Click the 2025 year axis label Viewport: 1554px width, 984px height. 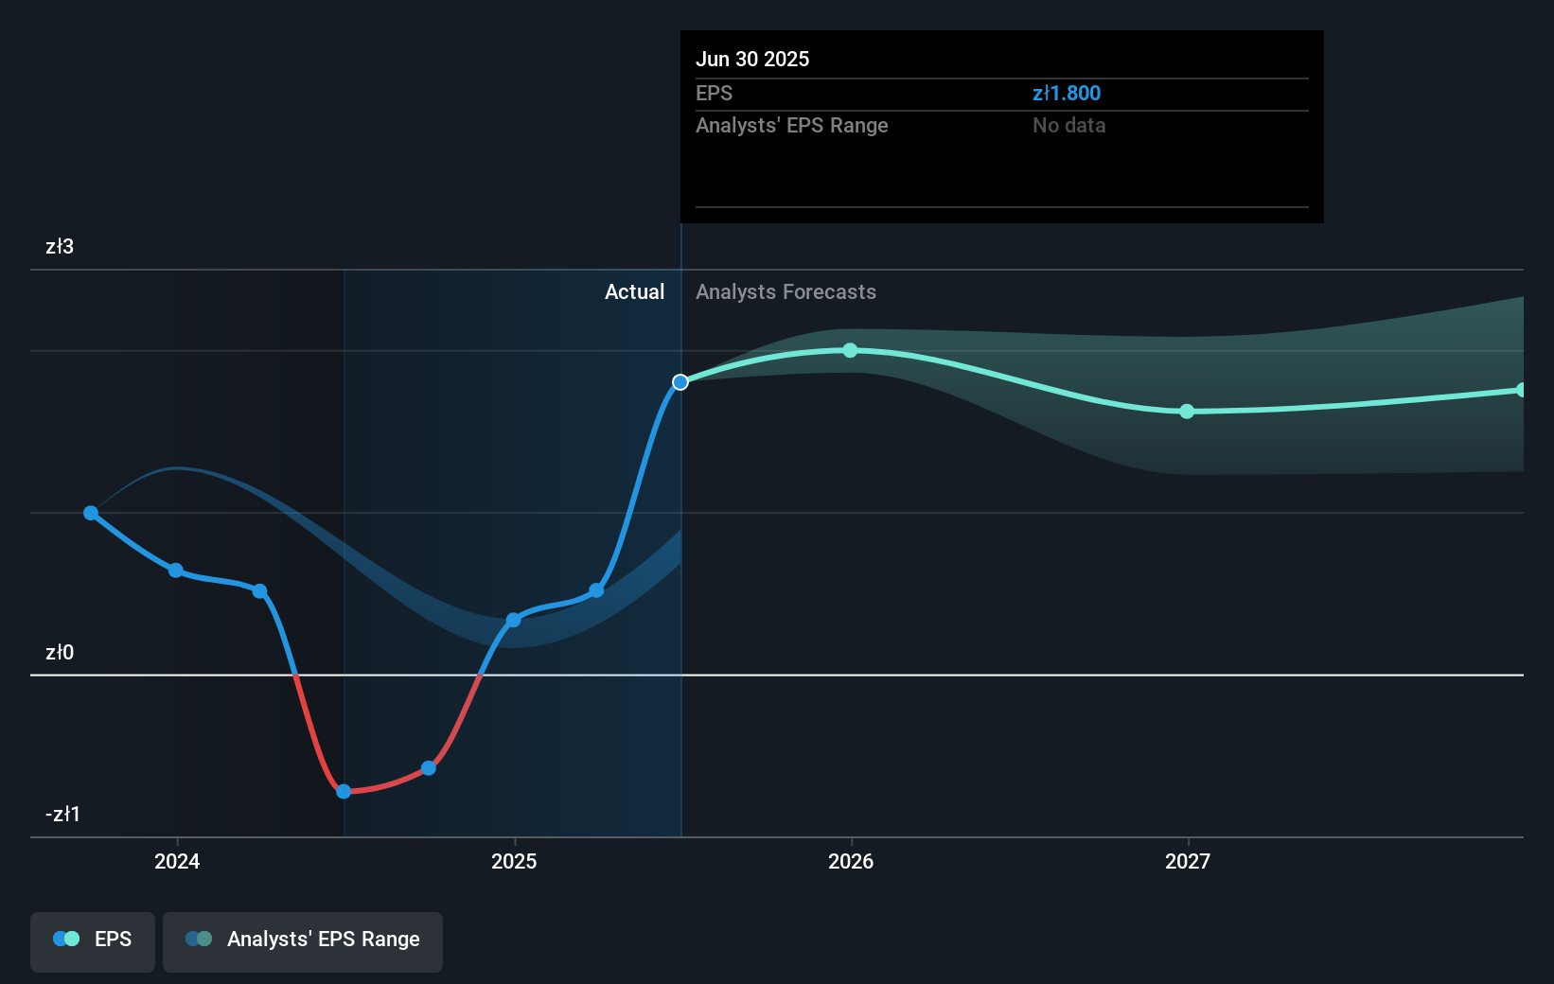[514, 862]
